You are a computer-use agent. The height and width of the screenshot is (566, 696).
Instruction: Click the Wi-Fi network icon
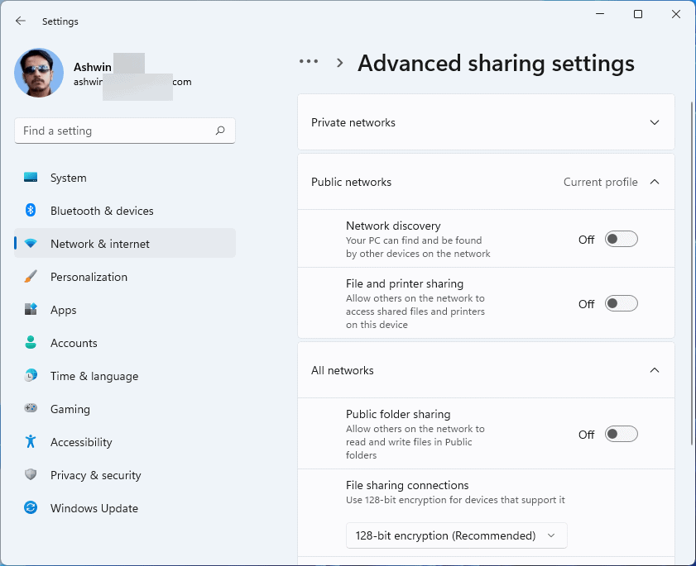pos(31,243)
